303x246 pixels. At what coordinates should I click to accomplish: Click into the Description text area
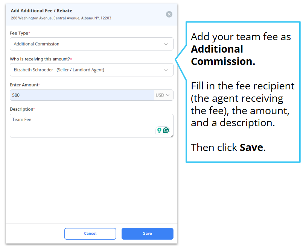(x=91, y=126)
